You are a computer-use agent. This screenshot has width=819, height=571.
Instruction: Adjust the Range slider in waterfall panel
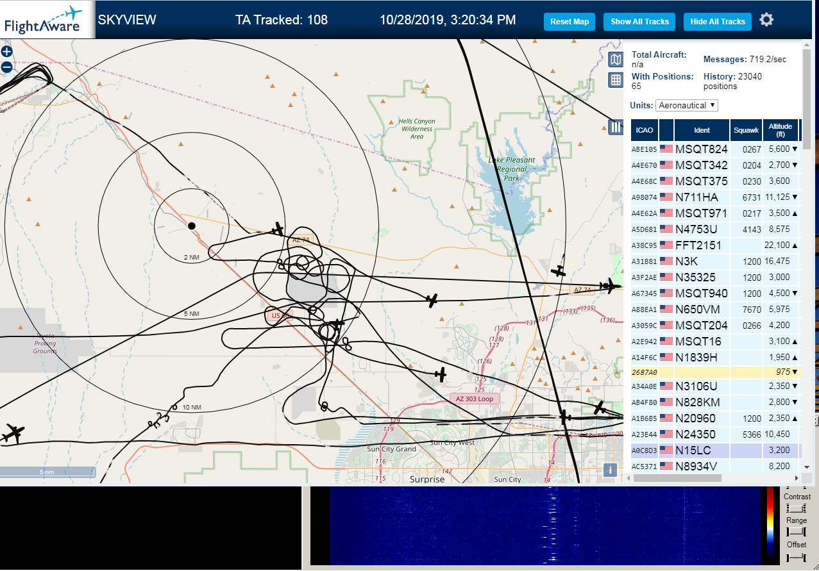[797, 532]
